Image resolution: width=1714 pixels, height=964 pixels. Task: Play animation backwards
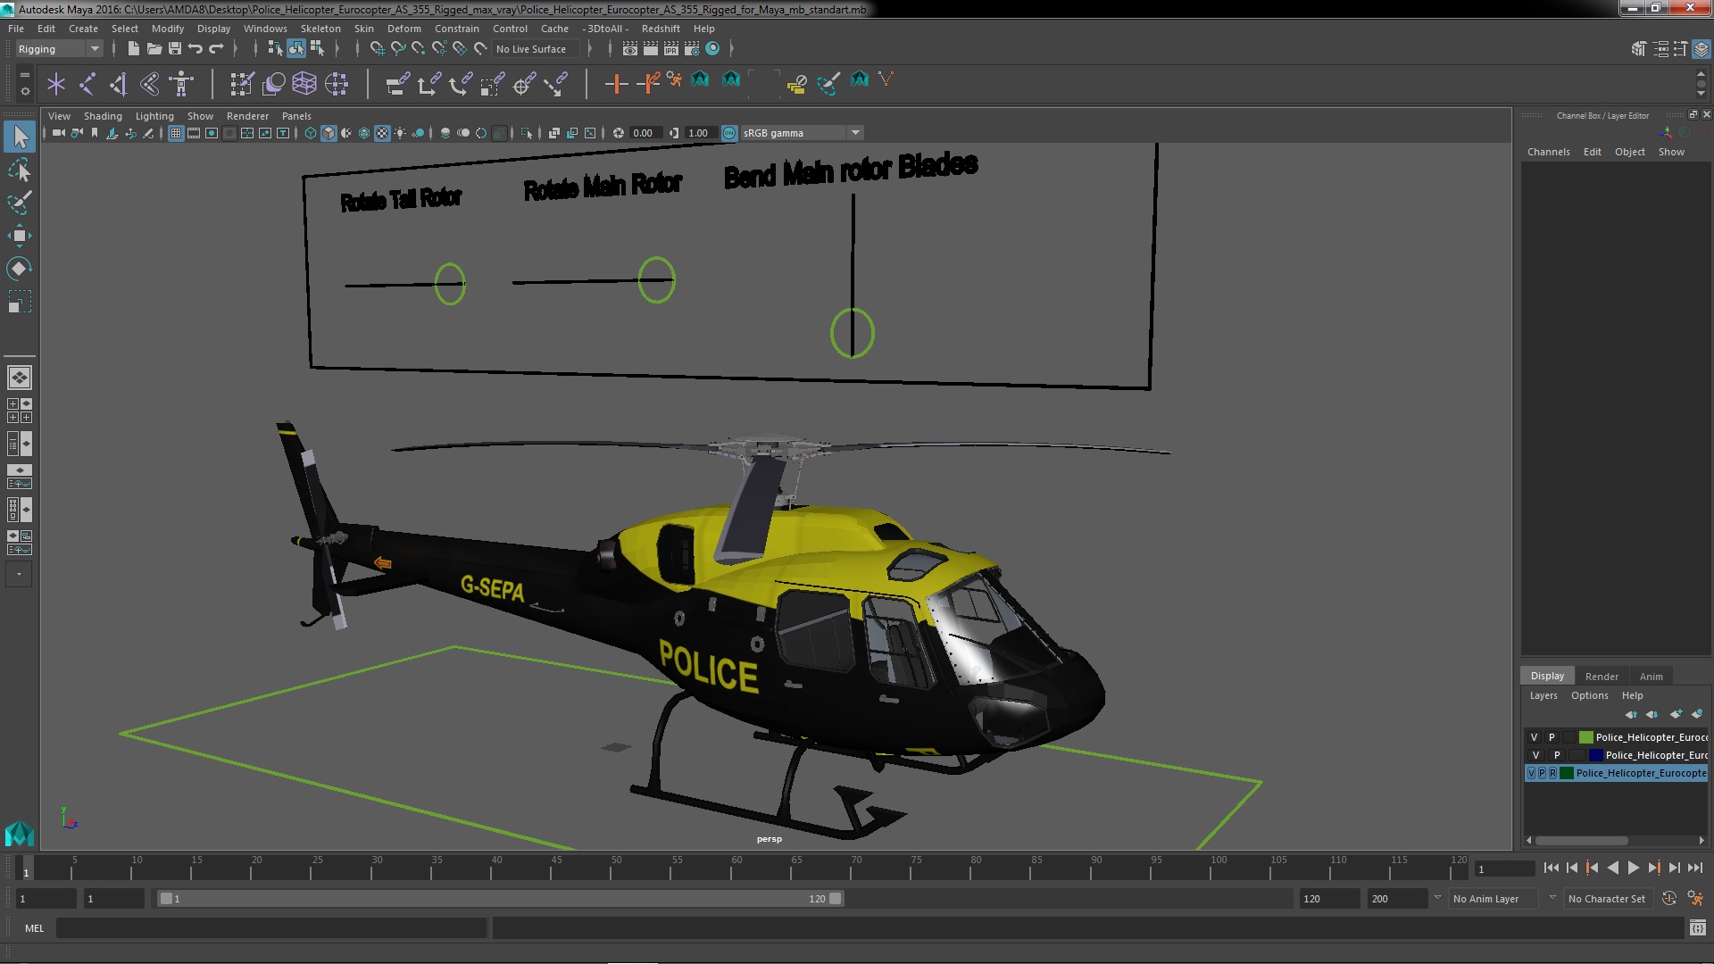(x=1612, y=868)
